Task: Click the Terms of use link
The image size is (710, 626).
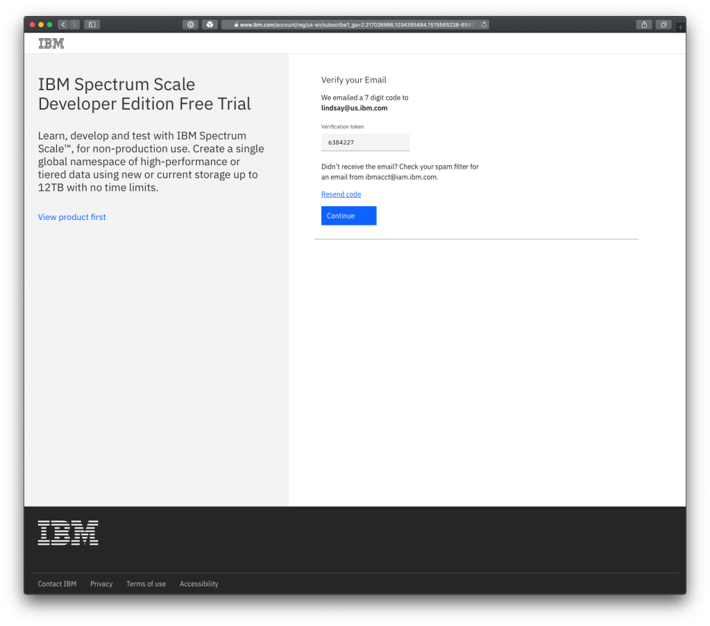Action: coord(146,584)
